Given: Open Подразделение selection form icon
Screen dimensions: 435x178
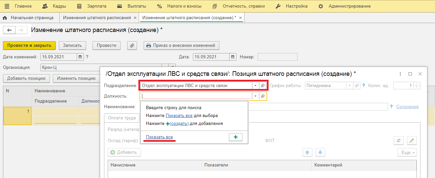Looking at the screenshot, I should coord(263,85).
